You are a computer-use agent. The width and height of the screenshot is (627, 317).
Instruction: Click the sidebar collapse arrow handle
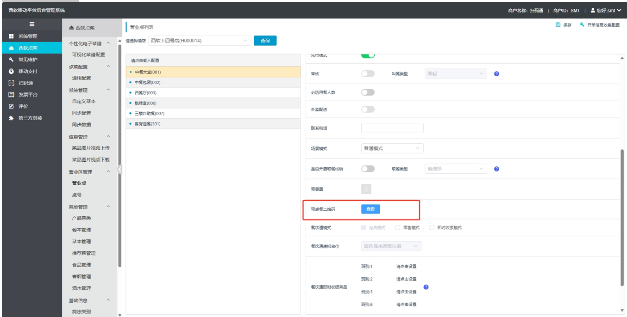119,169
